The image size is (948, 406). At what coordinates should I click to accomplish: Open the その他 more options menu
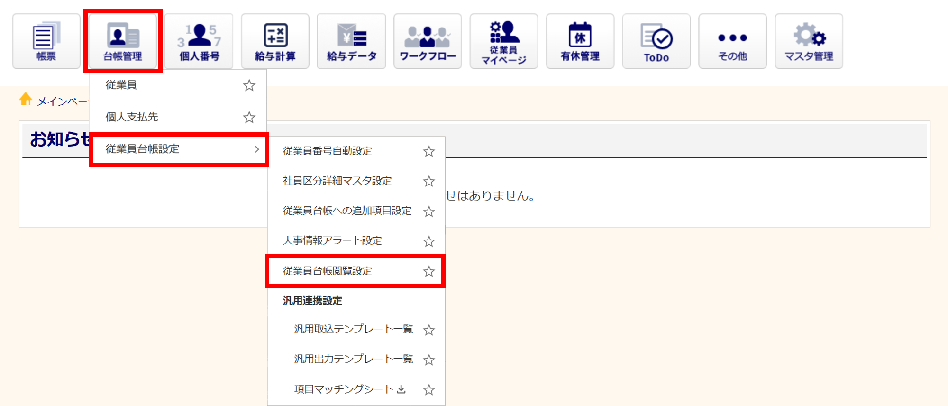[x=732, y=41]
